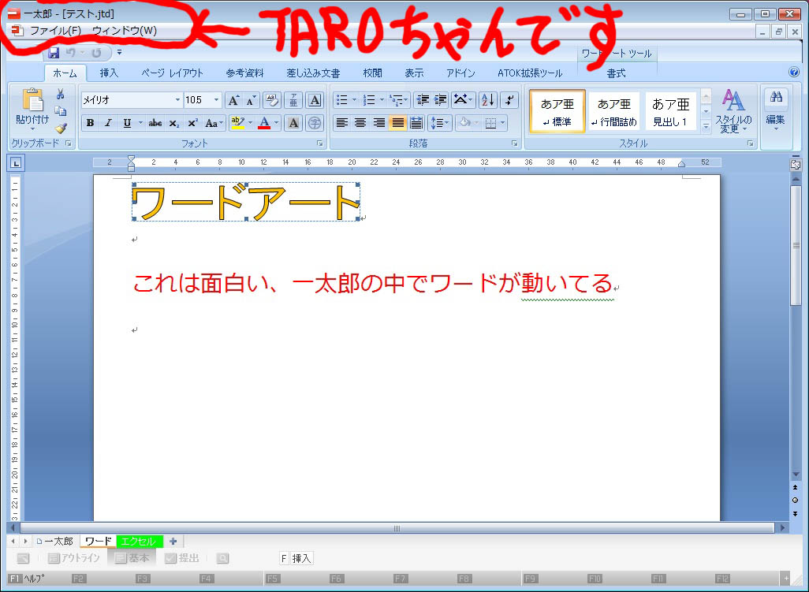Toggle Strikethrough (abc) formatting

155,123
